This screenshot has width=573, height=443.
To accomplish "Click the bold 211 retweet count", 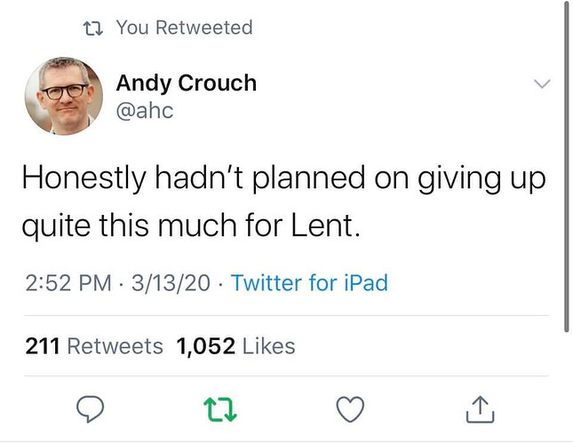I will point(43,346).
